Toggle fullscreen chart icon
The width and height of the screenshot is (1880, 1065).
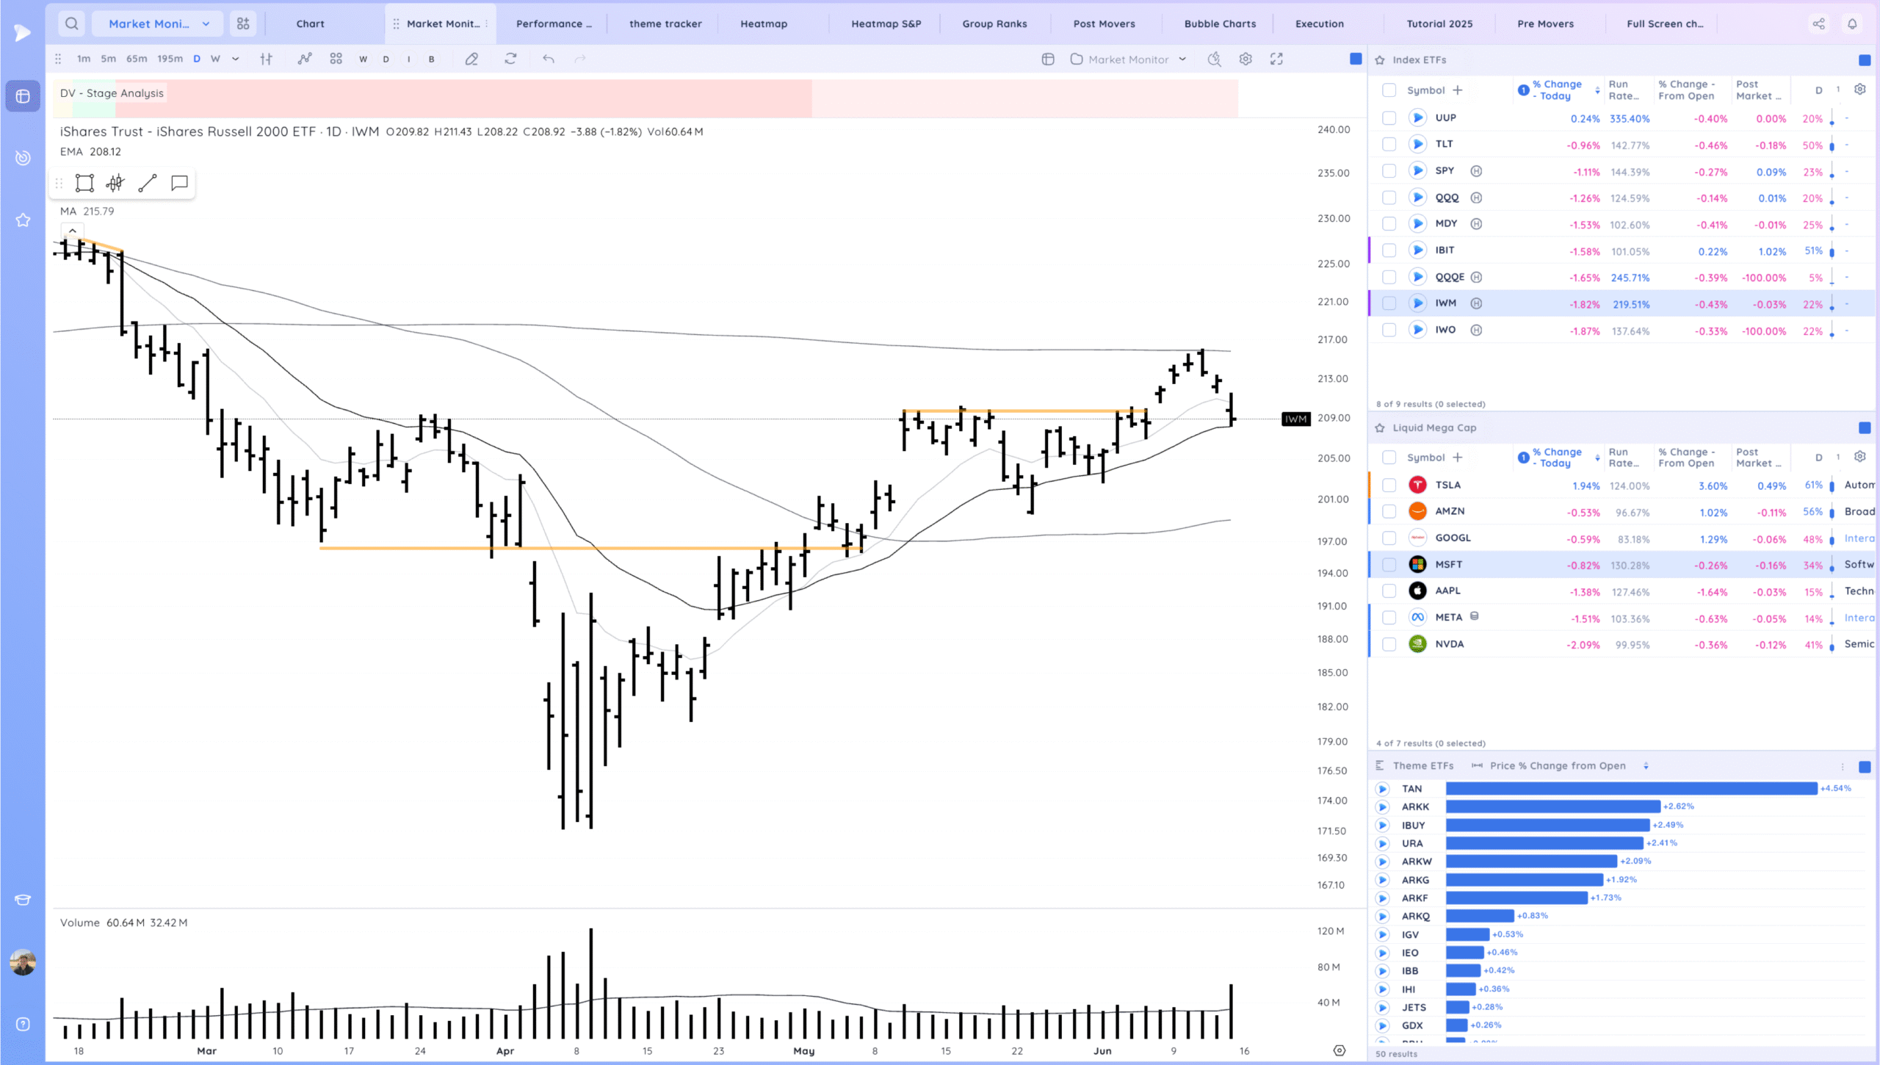tap(1276, 59)
